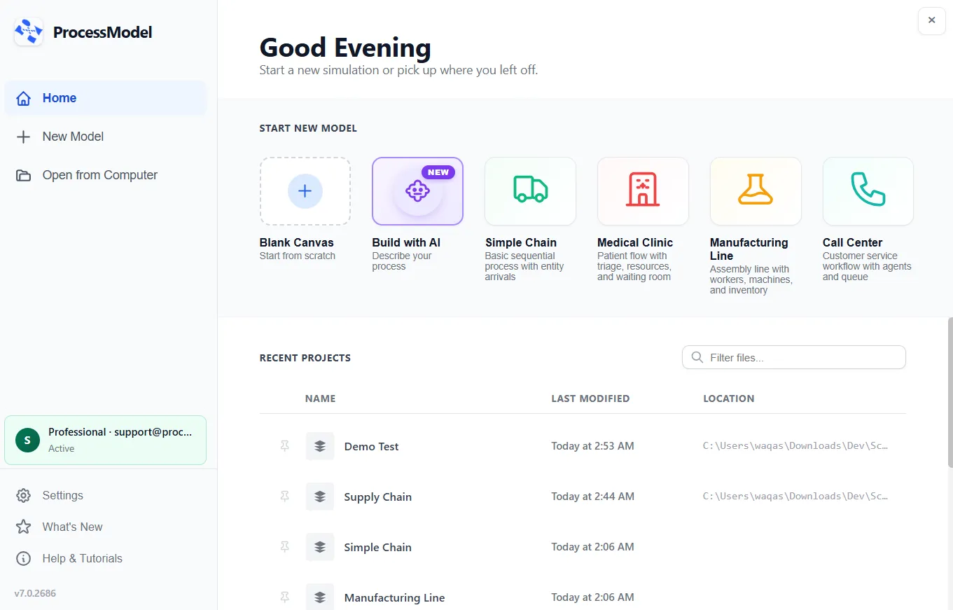953x610 pixels.
Task: Open Settings from the sidebar
Action: point(106,495)
